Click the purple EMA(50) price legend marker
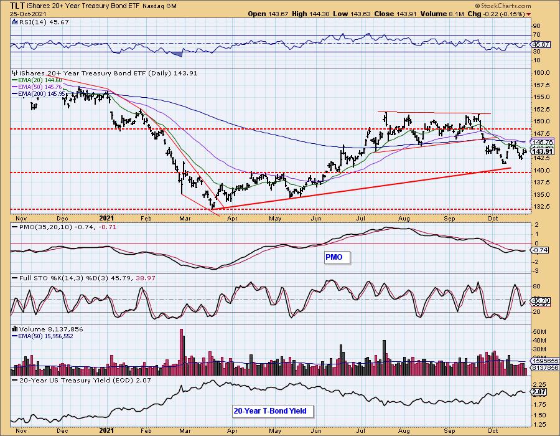Screen dimensions: 560x436 tap(15, 87)
